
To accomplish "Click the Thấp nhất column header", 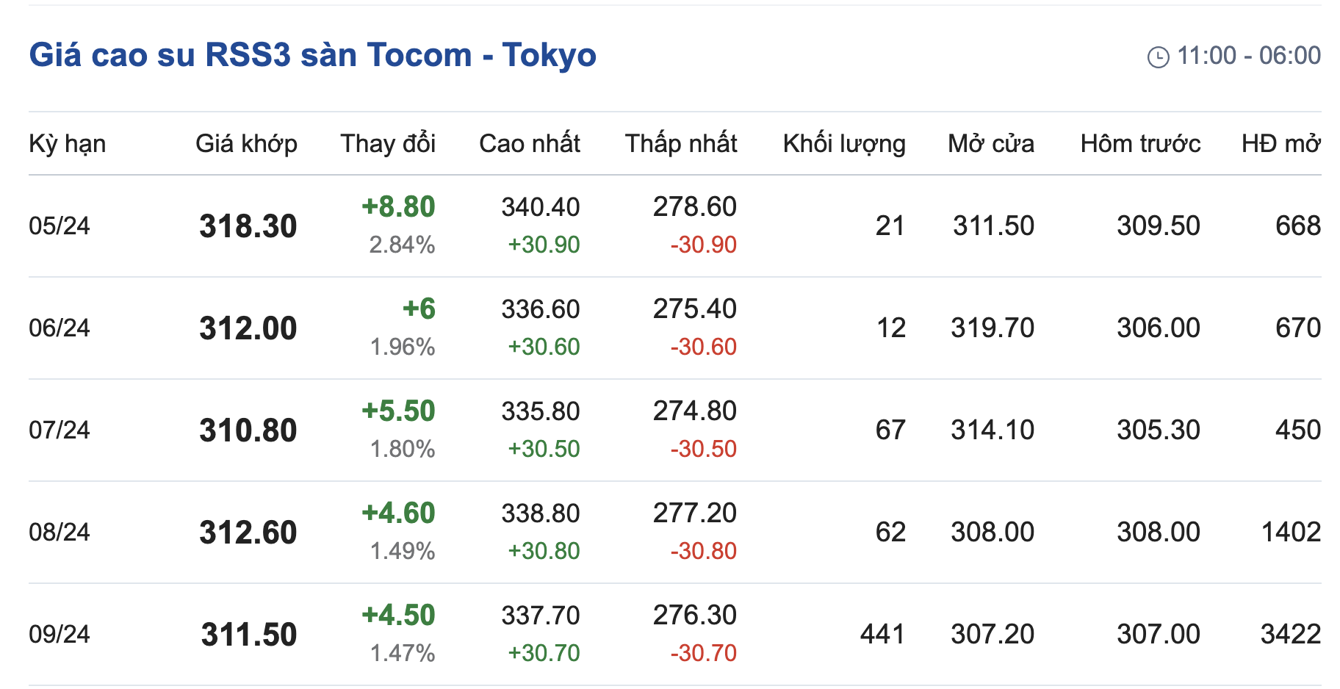I will click(680, 143).
